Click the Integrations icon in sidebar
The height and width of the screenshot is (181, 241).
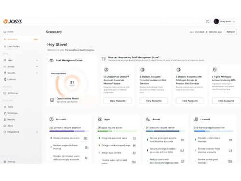pos(5,132)
